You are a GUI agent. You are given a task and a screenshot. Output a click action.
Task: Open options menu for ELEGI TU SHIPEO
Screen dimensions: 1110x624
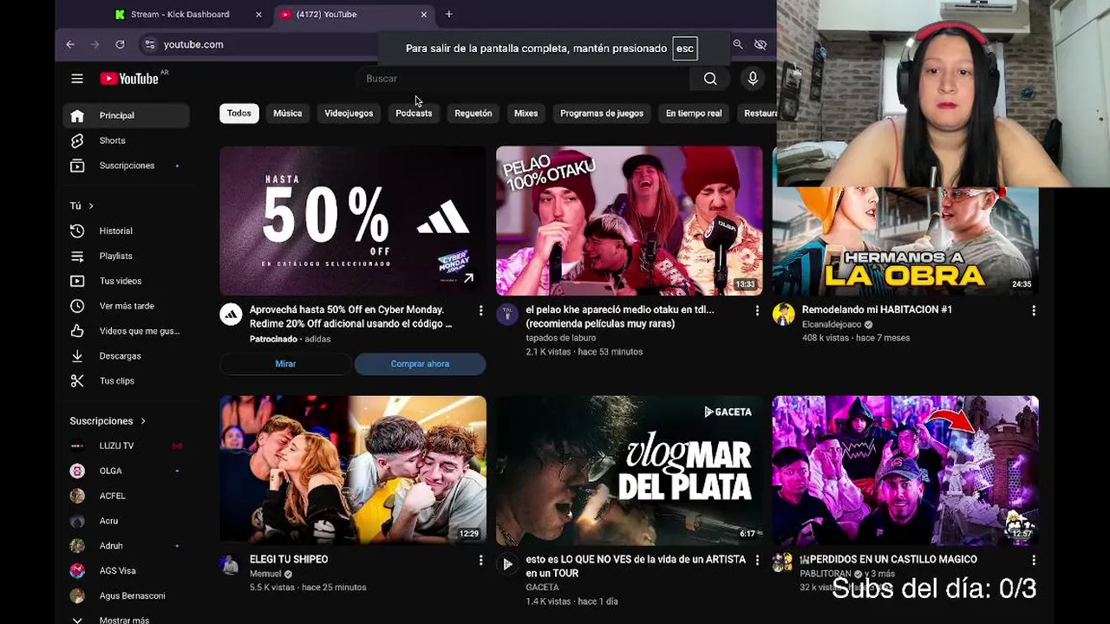[x=480, y=560]
